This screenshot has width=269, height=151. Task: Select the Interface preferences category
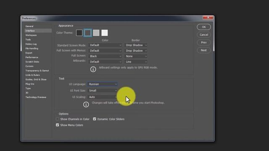tap(38, 31)
